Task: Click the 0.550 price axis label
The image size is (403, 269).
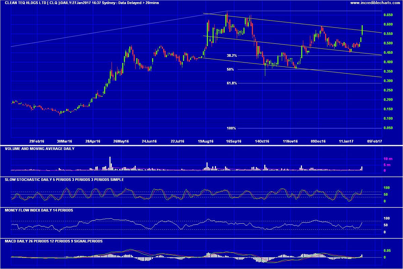Action: 388,34
